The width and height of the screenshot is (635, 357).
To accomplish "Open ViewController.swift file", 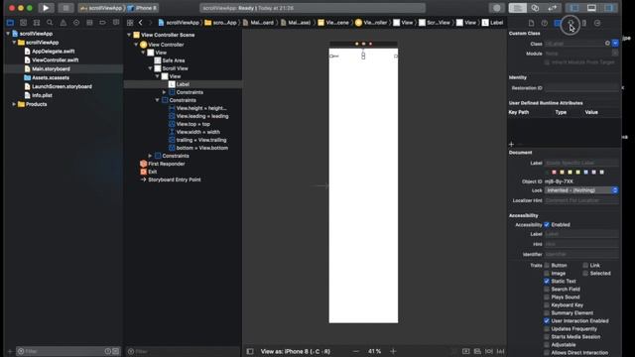I will 56,59.
